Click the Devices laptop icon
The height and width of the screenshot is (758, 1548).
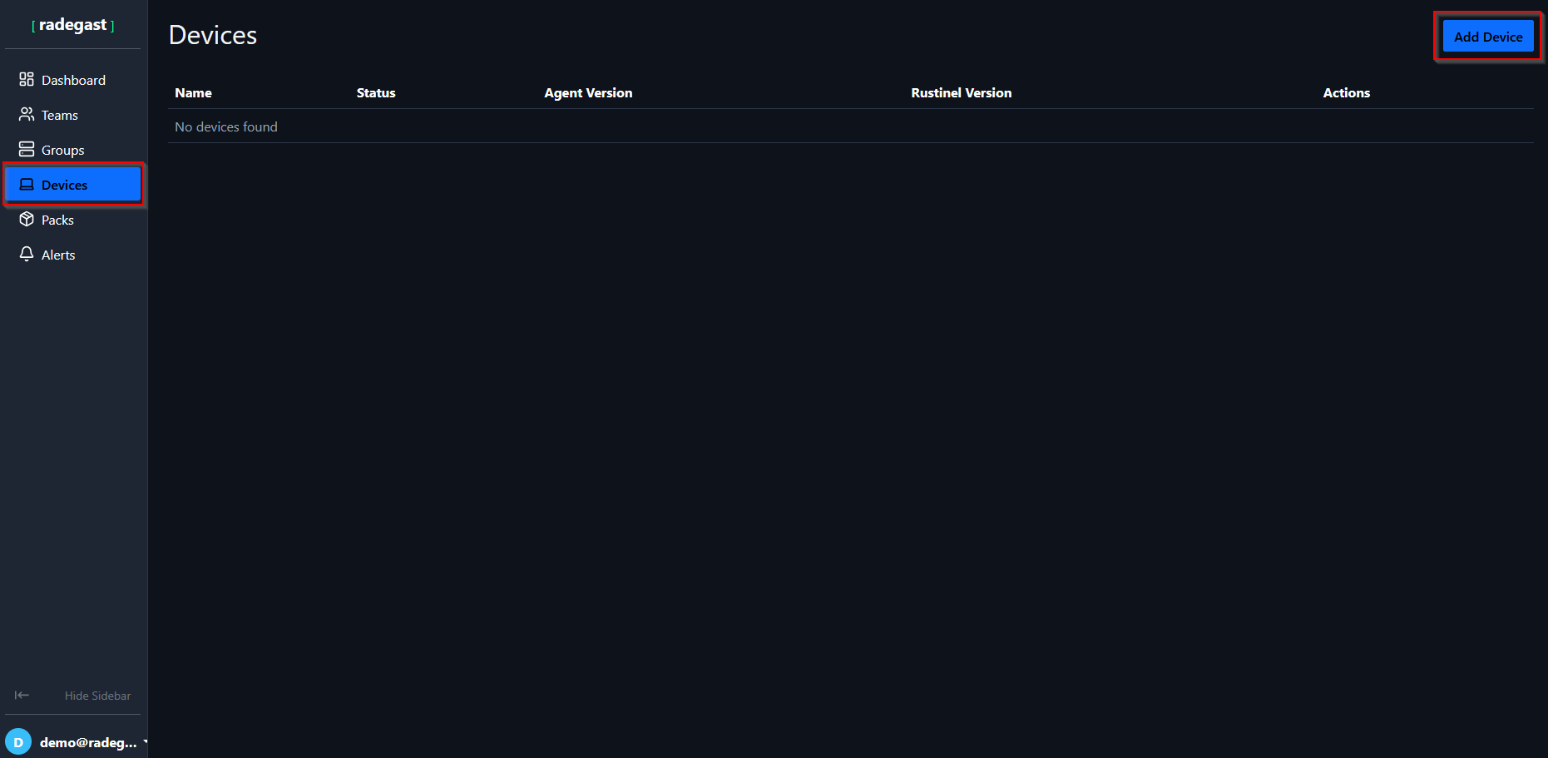(27, 184)
